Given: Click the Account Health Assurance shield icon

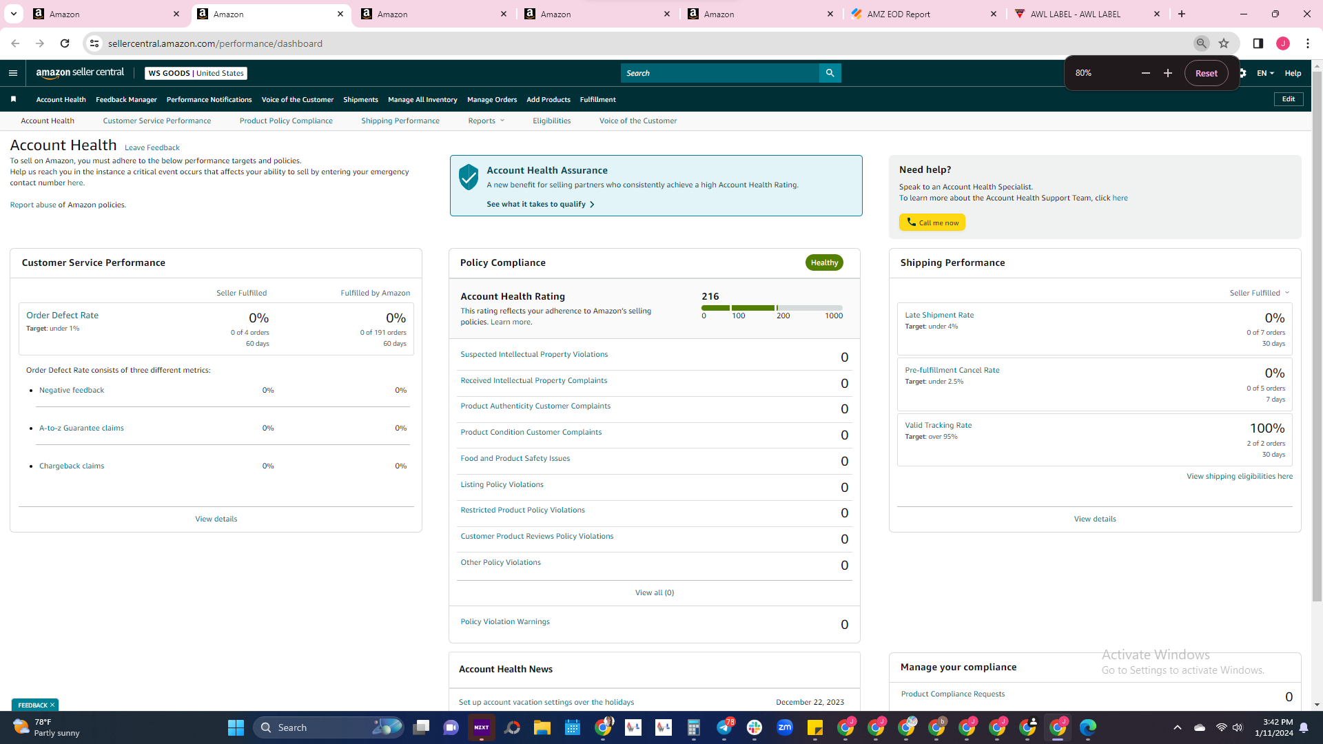Looking at the screenshot, I should [469, 177].
